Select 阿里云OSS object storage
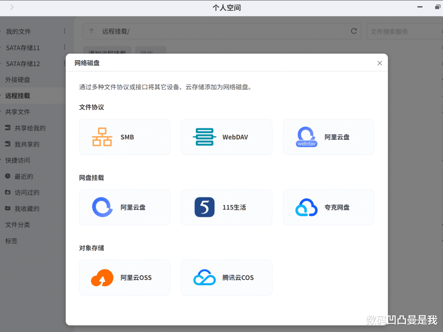443x332 pixels. pos(125,277)
